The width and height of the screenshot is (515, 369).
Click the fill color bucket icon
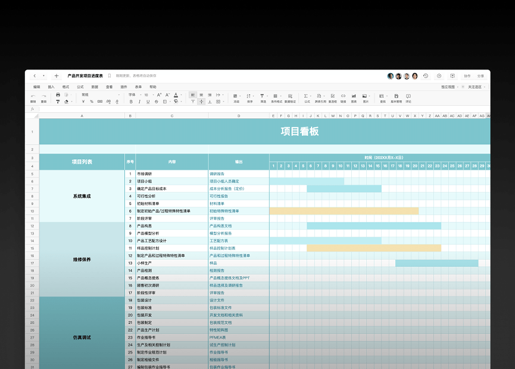176,102
